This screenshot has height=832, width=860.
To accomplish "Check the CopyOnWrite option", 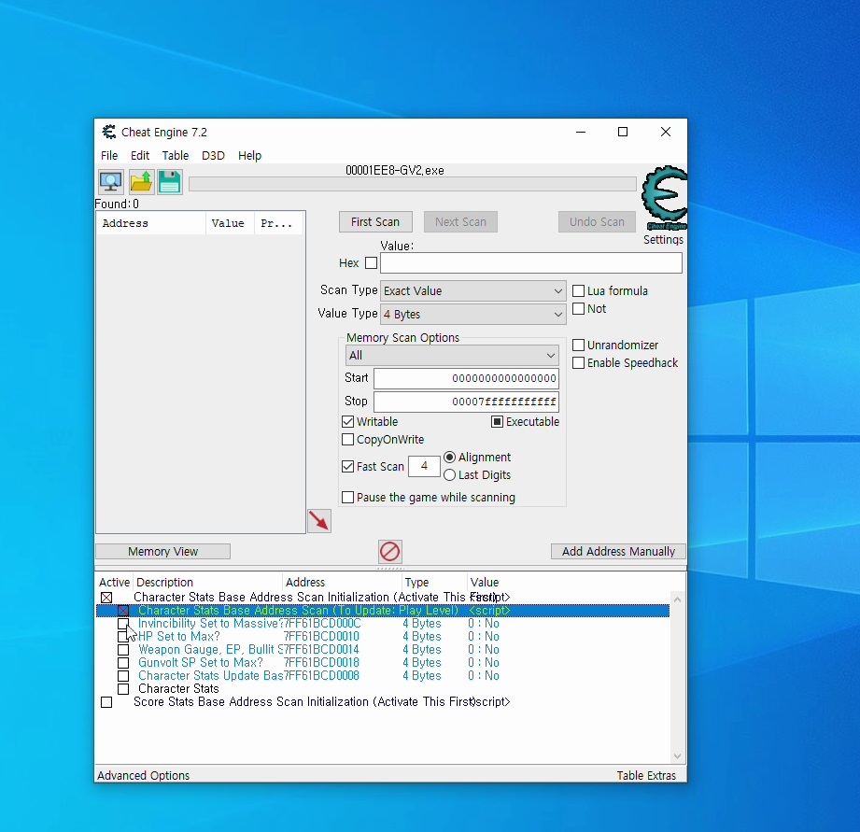I will click(347, 440).
